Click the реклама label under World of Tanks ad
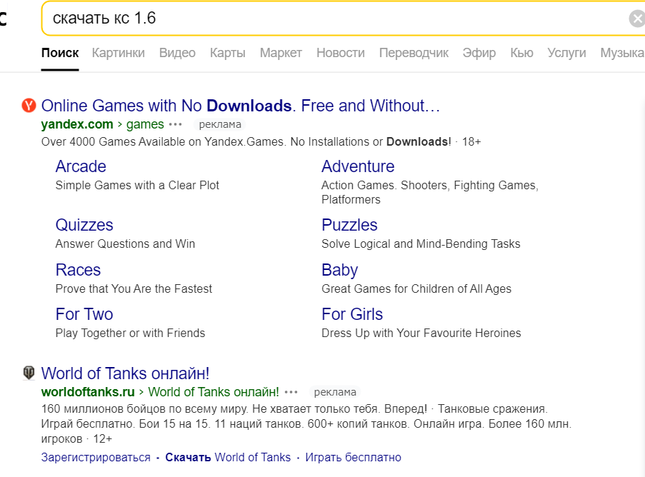 (335, 392)
